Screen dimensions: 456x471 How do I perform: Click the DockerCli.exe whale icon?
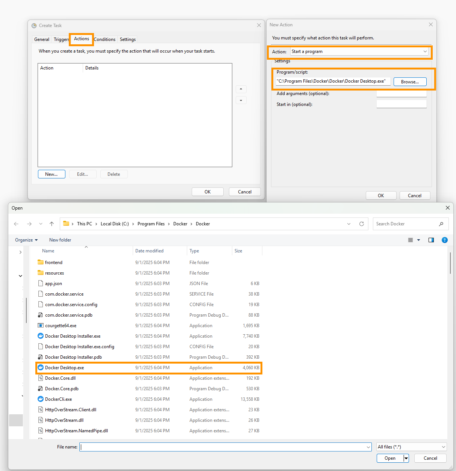point(41,399)
